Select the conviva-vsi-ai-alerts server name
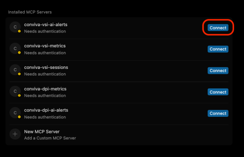The width and height of the screenshot is (244, 157). coord(46,25)
